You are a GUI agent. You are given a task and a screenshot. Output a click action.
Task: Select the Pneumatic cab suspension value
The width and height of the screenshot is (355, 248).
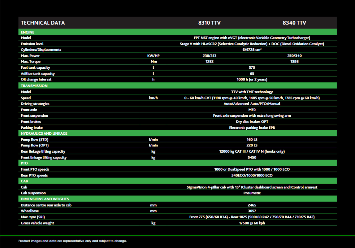252,193
